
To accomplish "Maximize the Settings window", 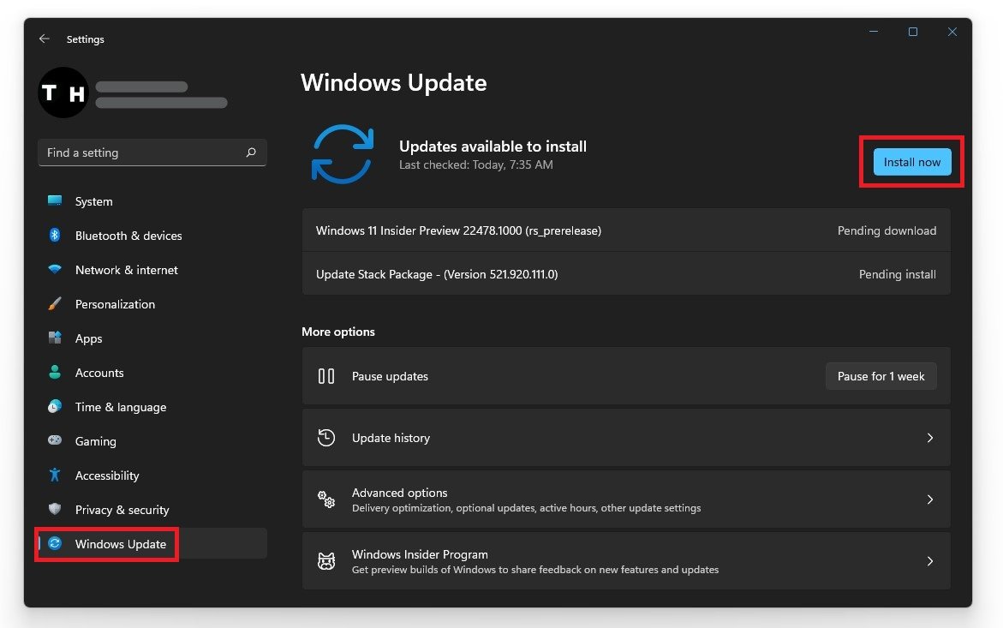I will (913, 32).
